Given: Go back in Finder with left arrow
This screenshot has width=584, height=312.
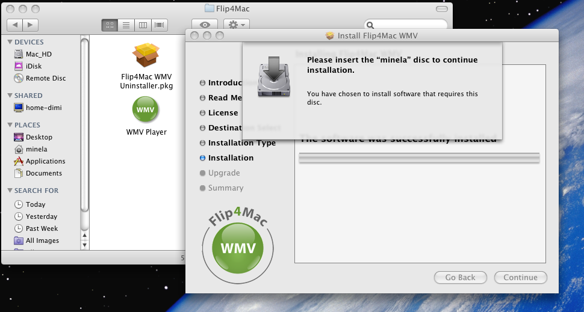Looking at the screenshot, I should [x=15, y=25].
